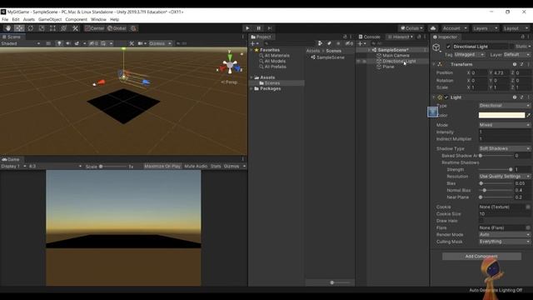This screenshot has height=300, width=533.
Task: Select All Prefabs in Favorites
Action: click(x=276, y=67)
